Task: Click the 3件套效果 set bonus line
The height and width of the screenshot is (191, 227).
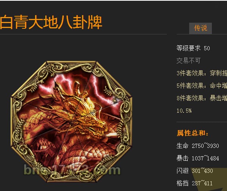Action: pyautogui.click(x=202, y=73)
